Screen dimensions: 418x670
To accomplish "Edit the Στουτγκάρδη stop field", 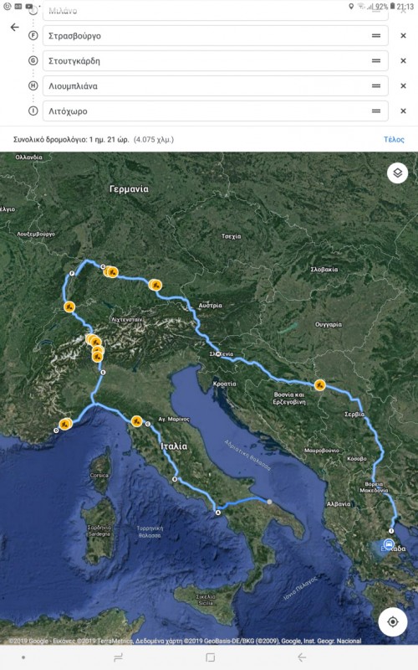I will 216,60.
